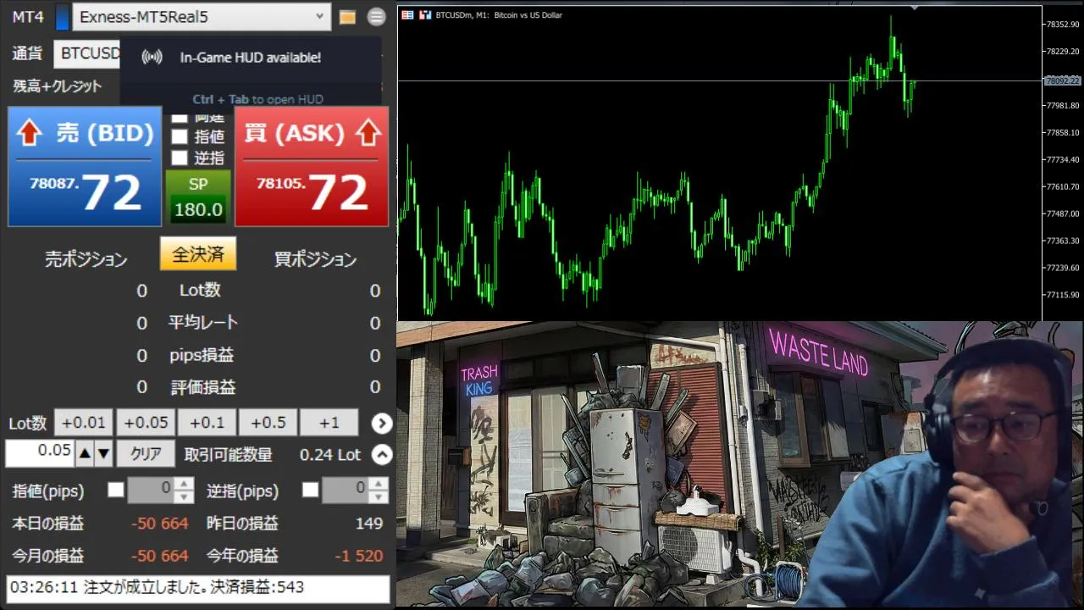Enable the 逆指 order type checkbox
Screen dimensions: 1084x610
(x=180, y=158)
